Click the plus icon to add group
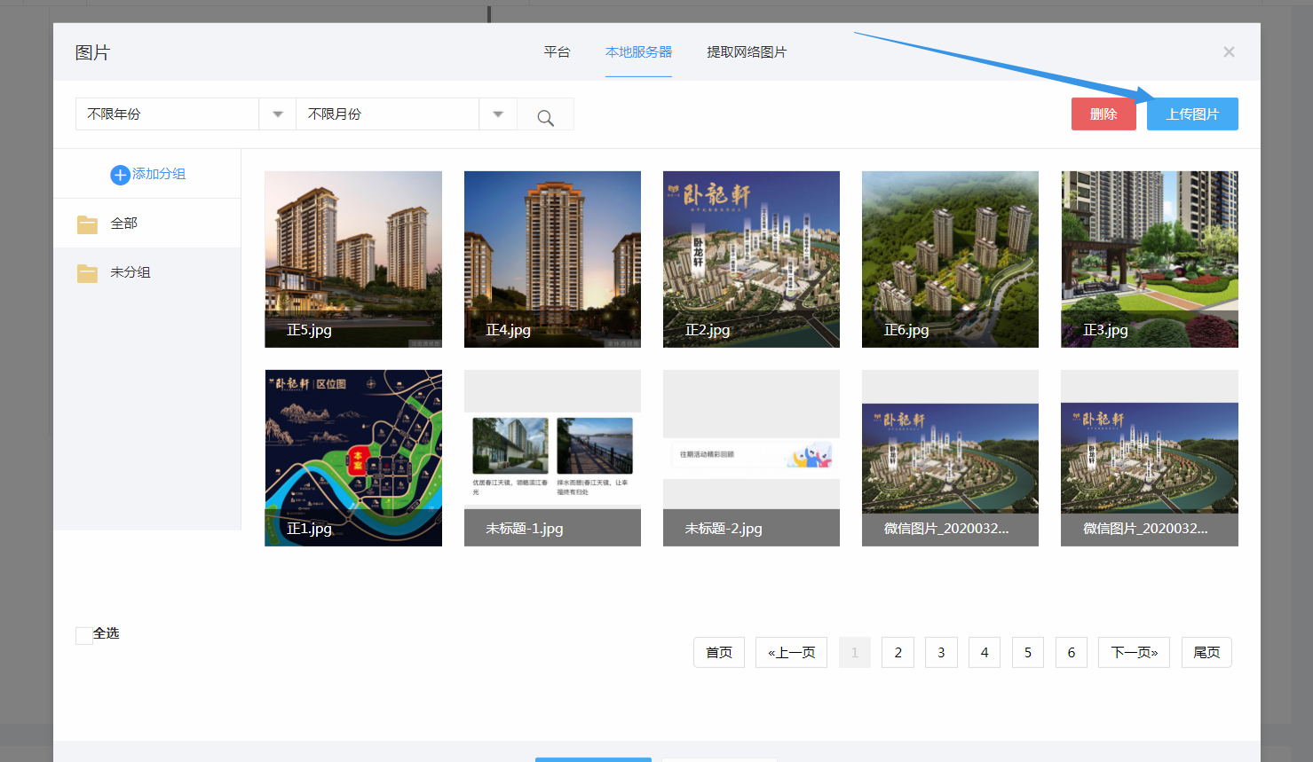Screen dimensions: 1313x762 point(120,175)
